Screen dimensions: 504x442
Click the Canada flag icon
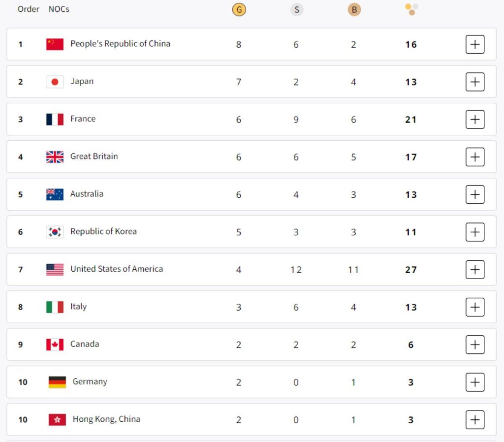coord(55,345)
